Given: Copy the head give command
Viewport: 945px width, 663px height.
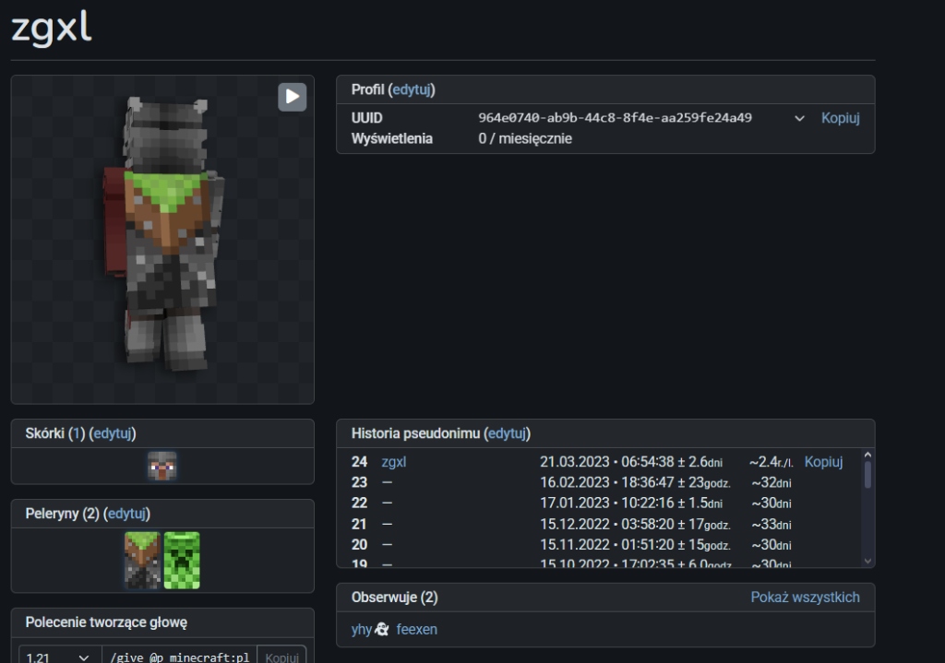Looking at the screenshot, I should click(x=281, y=657).
